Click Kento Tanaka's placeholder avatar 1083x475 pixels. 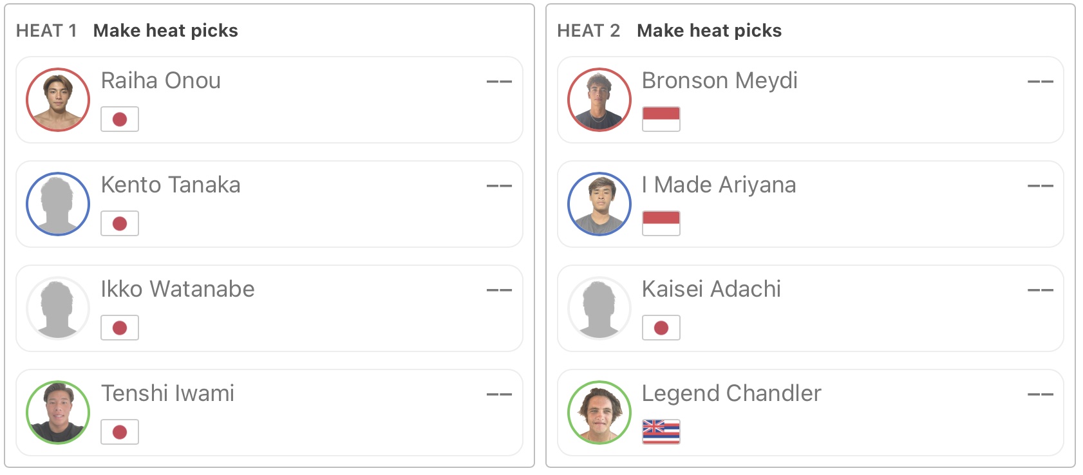pyautogui.click(x=58, y=204)
